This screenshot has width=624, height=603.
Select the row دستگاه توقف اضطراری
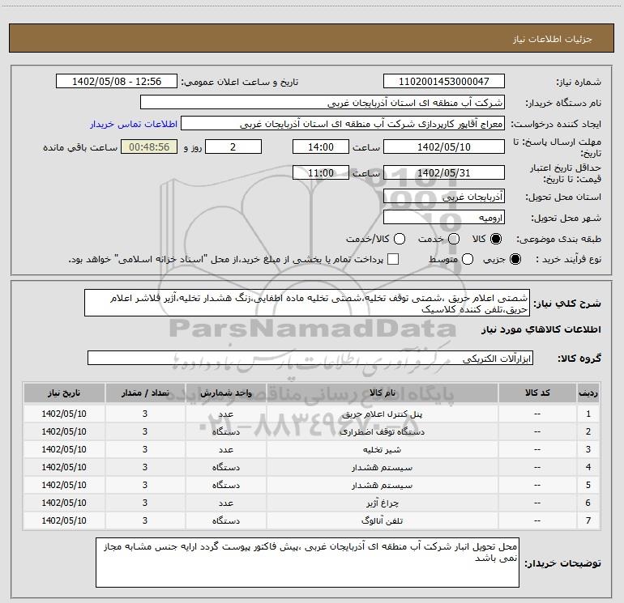point(312,431)
